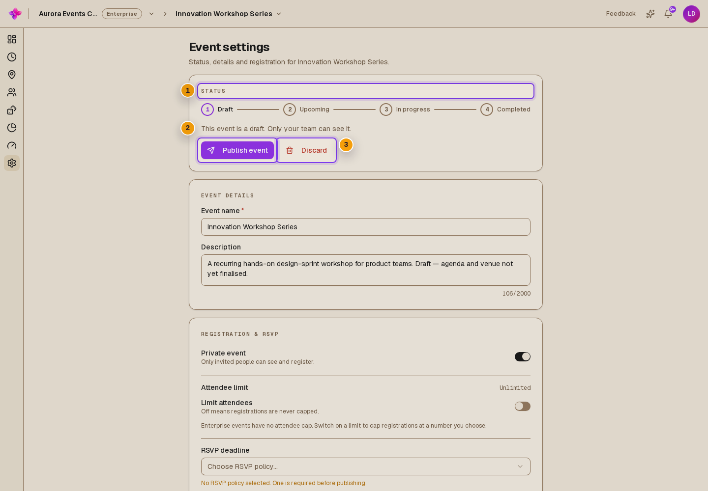
Task: Click 'This event is a draft' message
Action: [276, 129]
